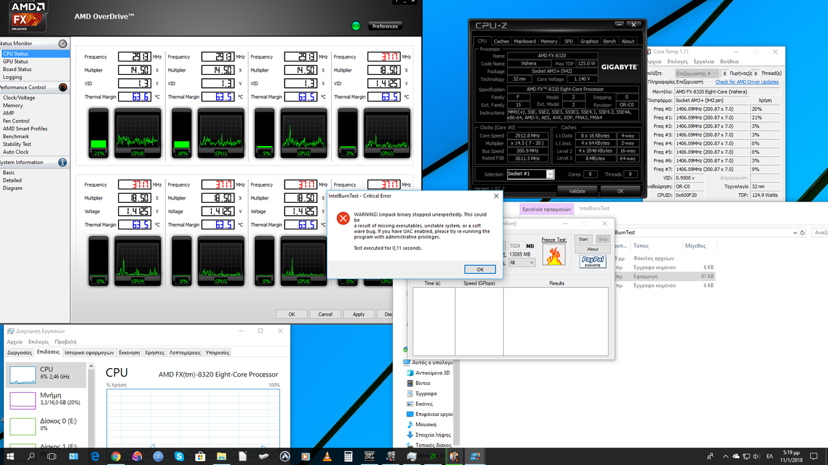Open AMD Smart Profiles in the sidebar
828x465 pixels.
[25, 129]
